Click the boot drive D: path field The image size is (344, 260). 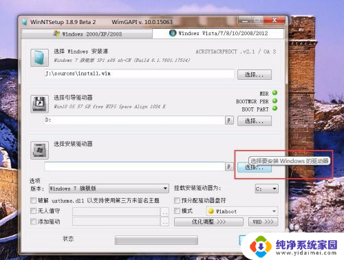click(x=134, y=120)
